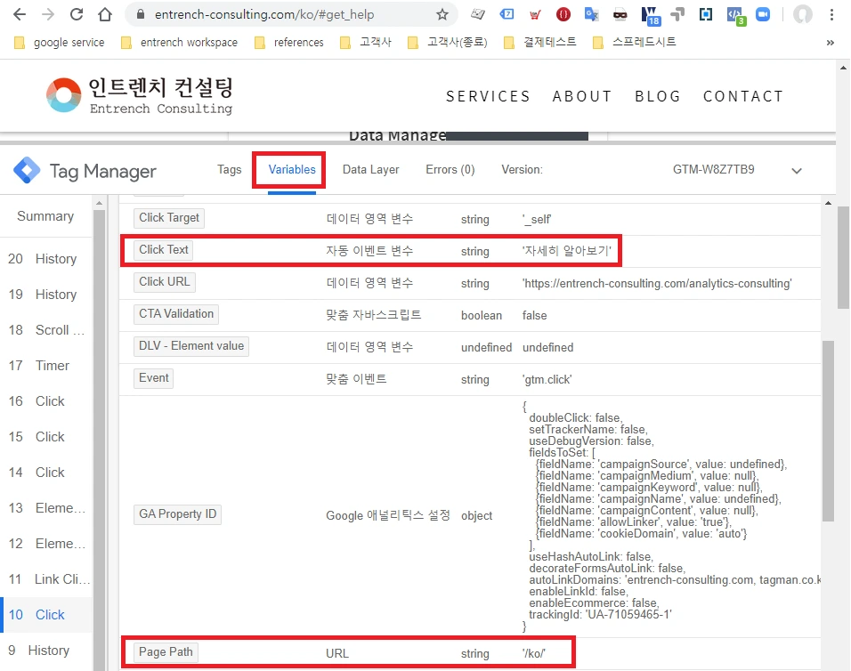Click the Click Target variable chip
Image resolution: width=851 pixels, height=671 pixels.
[x=169, y=218]
